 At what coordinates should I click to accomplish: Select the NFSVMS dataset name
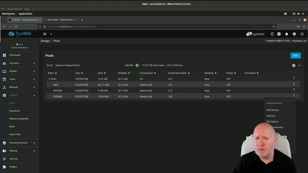[x=58, y=91]
